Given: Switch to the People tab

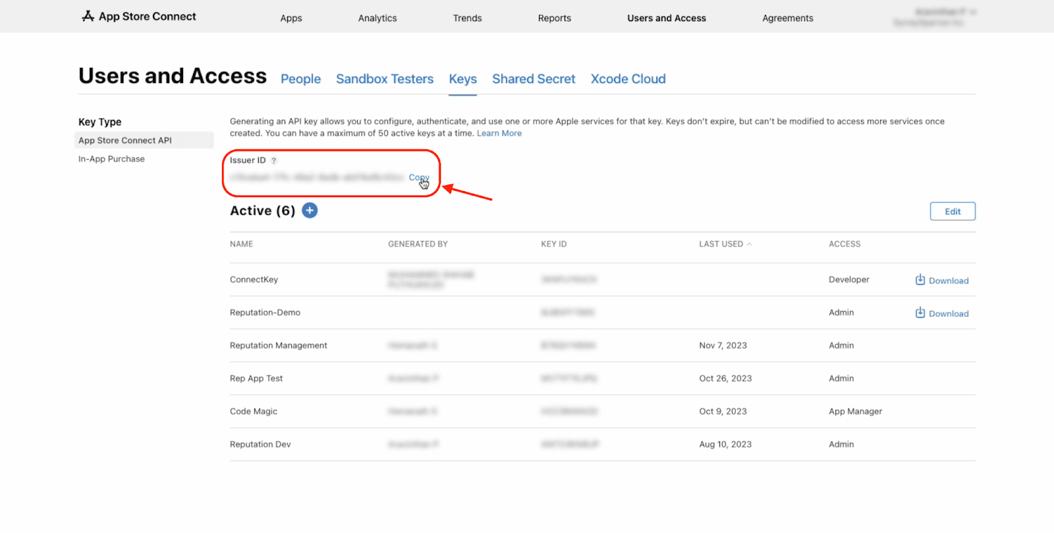Looking at the screenshot, I should 300,79.
